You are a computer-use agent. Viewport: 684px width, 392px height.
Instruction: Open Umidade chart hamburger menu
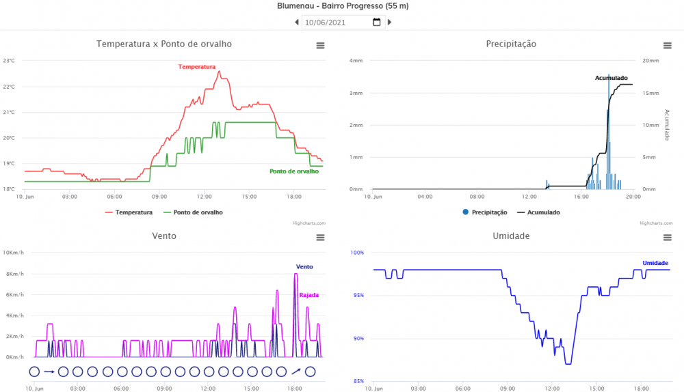pyautogui.click(x=668, y=237)
